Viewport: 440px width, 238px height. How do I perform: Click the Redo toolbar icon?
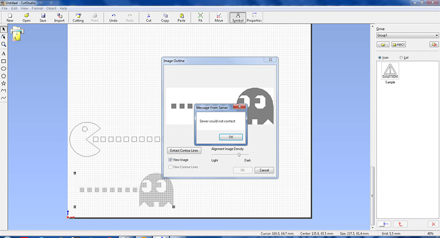click(130, 17)
